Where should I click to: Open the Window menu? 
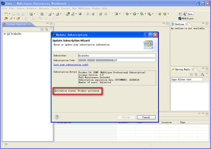pyautogui.click(x=96, y=8)
